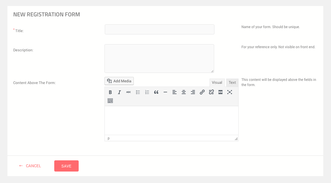The width and height of the screenshot is (331, 183).
Task: Toggle the editor toolbar kitchen sink
Action: point(110,101)
